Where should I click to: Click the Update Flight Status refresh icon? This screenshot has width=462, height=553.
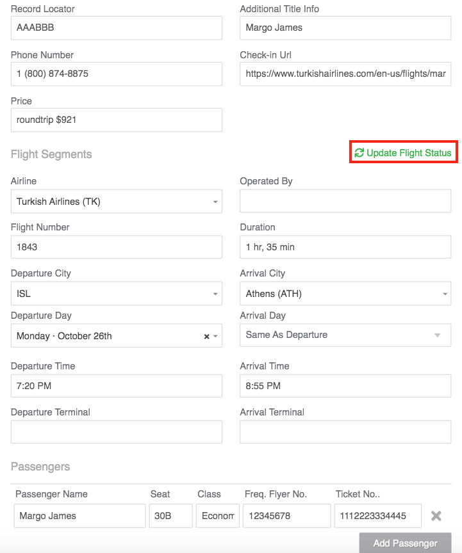pyautogui.click(x=359, y=153)
